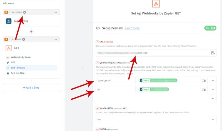The height and width of the screenshot is (131, 222).
Task: Open the insert-field icon on id row
Action: [x=204, y=89]
